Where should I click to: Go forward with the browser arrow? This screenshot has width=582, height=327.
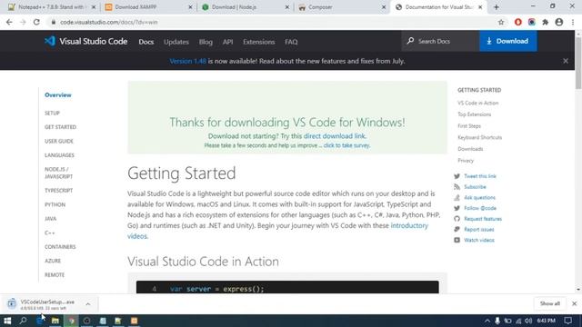pyautogui.click(x=23, y=22)
